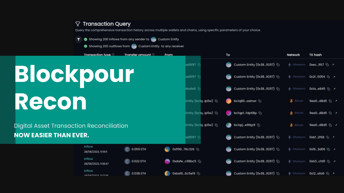The image size is (344, 193).
Task: Open external link in the bc1qpf...fdp68p row
Action: click(336, 113)
